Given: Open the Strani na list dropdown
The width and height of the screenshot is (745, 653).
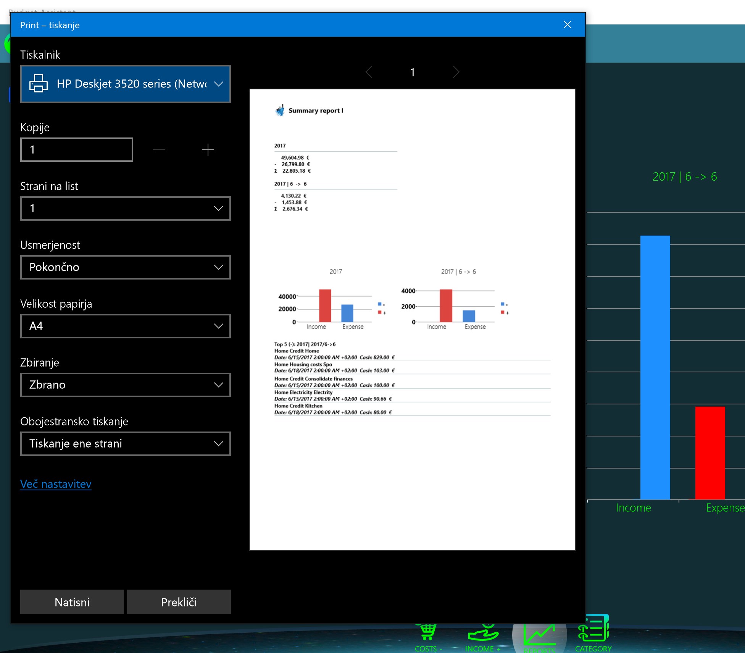Looking at the screenshot, I should 125,209.
